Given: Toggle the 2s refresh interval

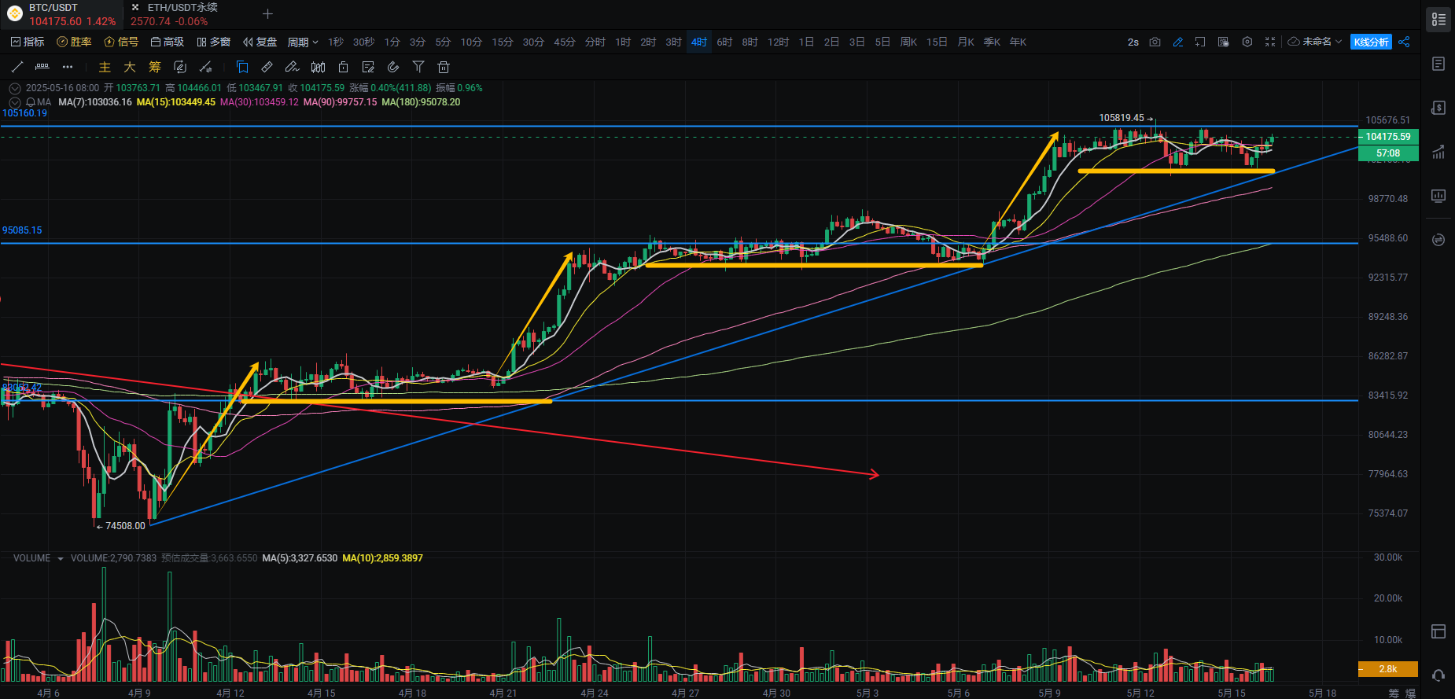Looking at the screenshot, I should (x=1133, y=42).
